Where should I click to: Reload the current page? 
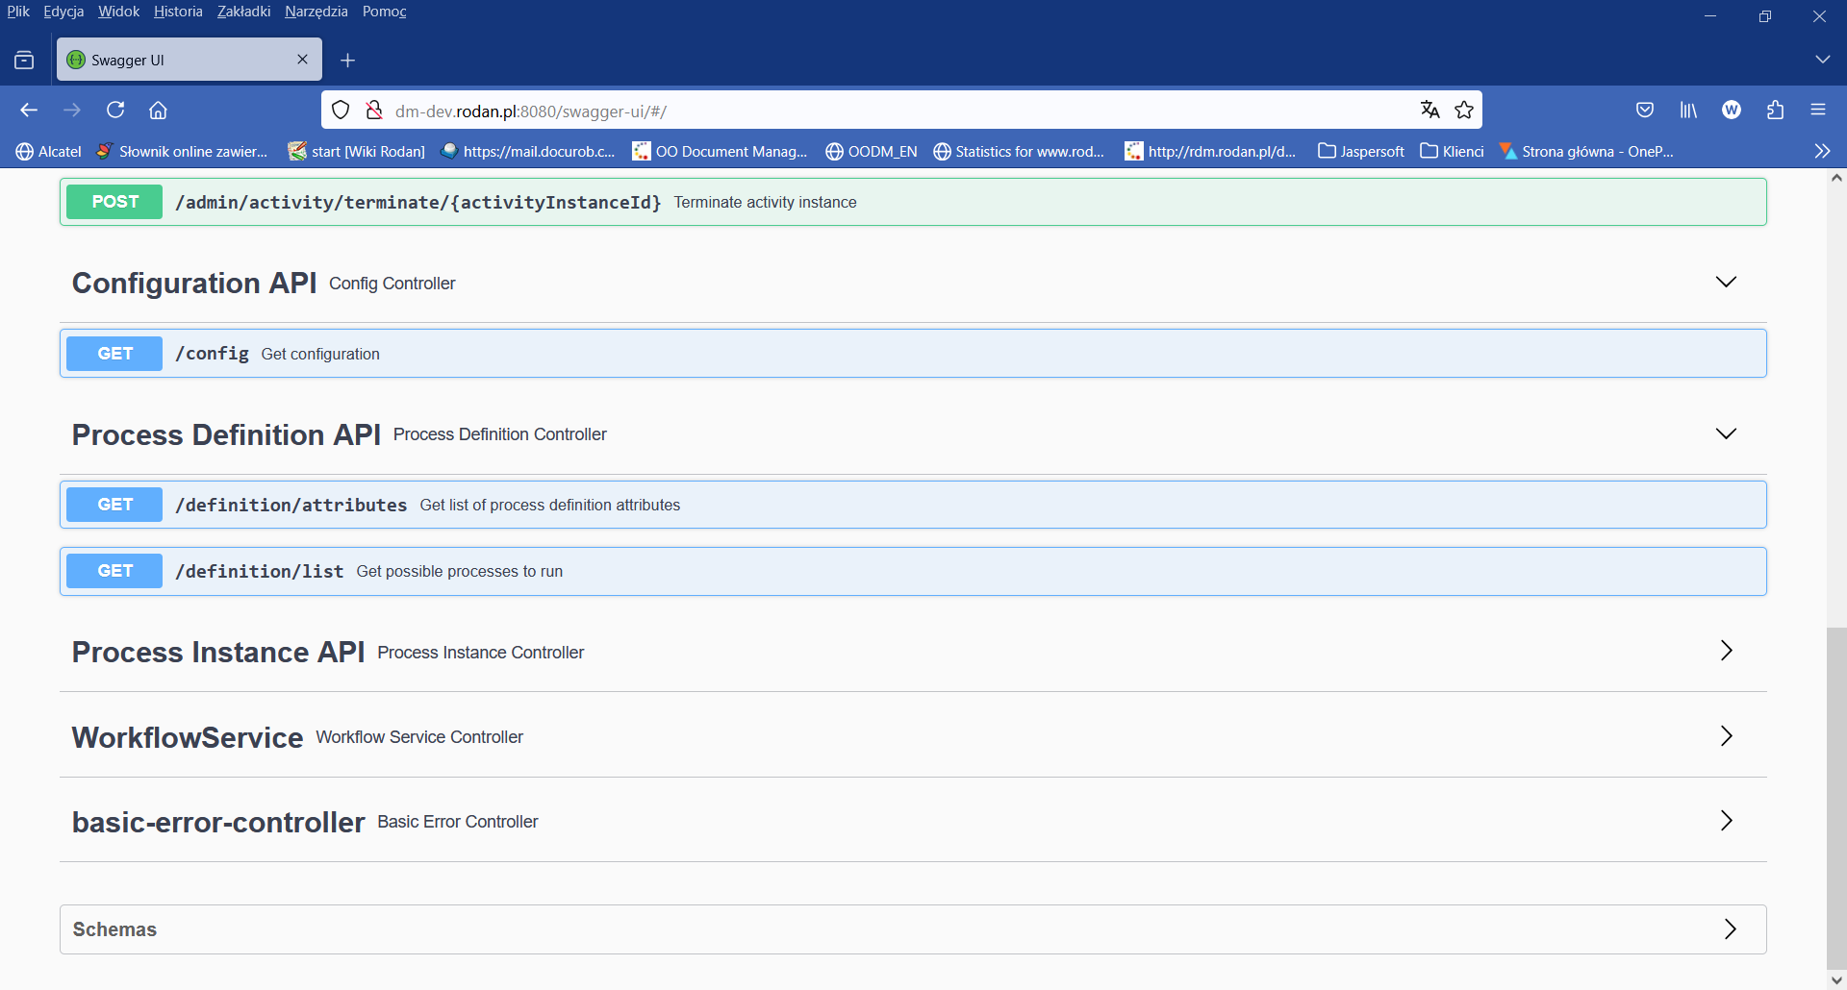click(x=114, y=110)
